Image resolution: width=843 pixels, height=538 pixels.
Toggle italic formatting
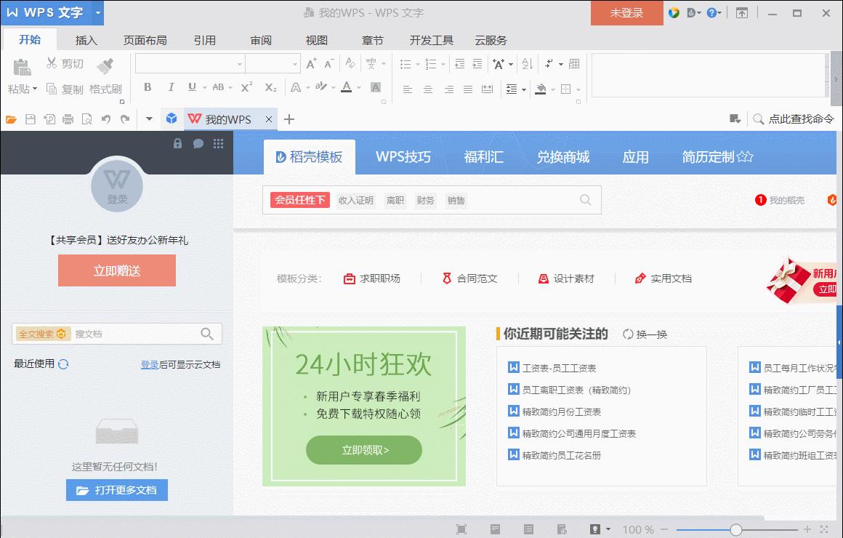[170, 89]
